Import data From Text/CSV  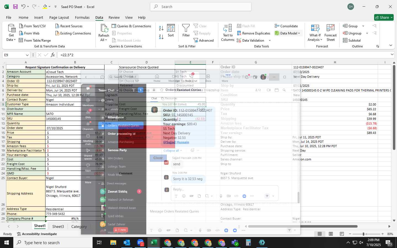click(x=32, y=26)
